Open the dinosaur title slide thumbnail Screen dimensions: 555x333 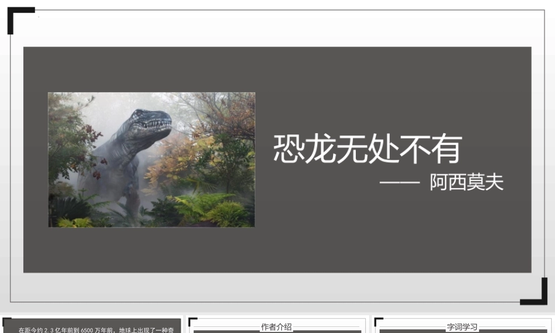pyautogui.click(x=277, y=156)
